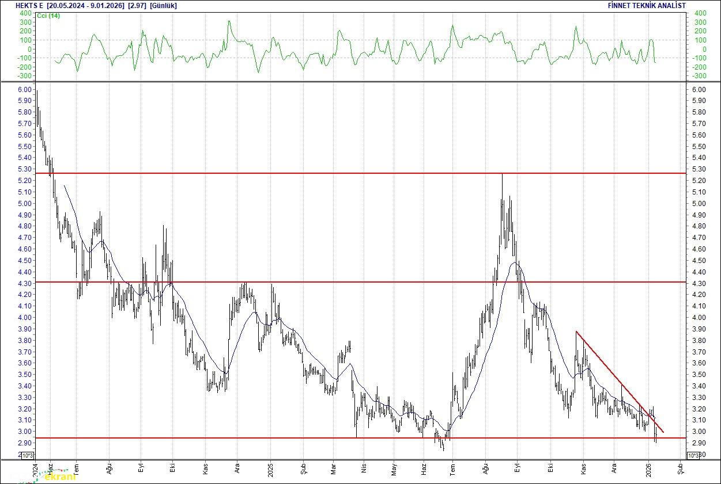
Task: Select the red horizontal line near 4.31
Action: point(346,282)
